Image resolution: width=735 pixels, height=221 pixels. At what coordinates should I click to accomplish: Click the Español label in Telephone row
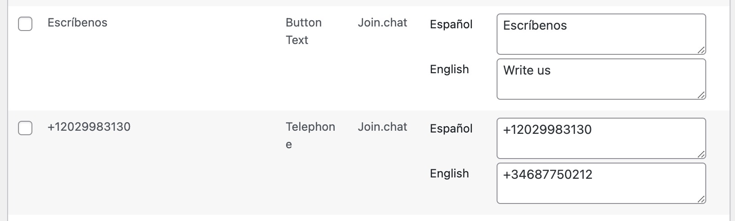click(x=451, y=128)
